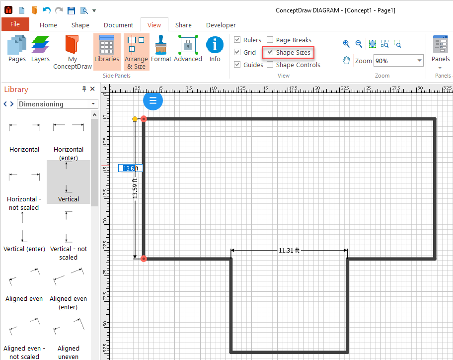Select the Aligned even (enter) shape

coord(69,288)
